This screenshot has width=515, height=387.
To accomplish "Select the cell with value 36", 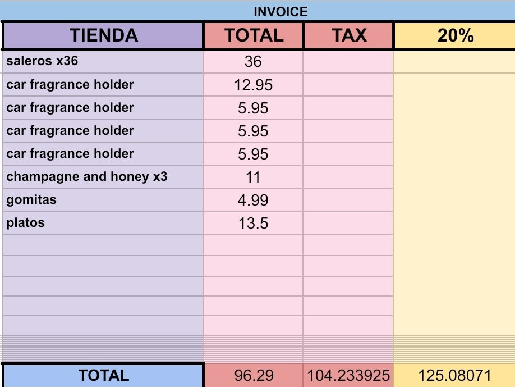I will pos(253,61).
